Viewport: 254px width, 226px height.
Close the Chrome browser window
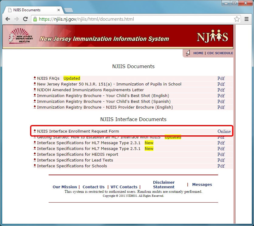[245, 3]
